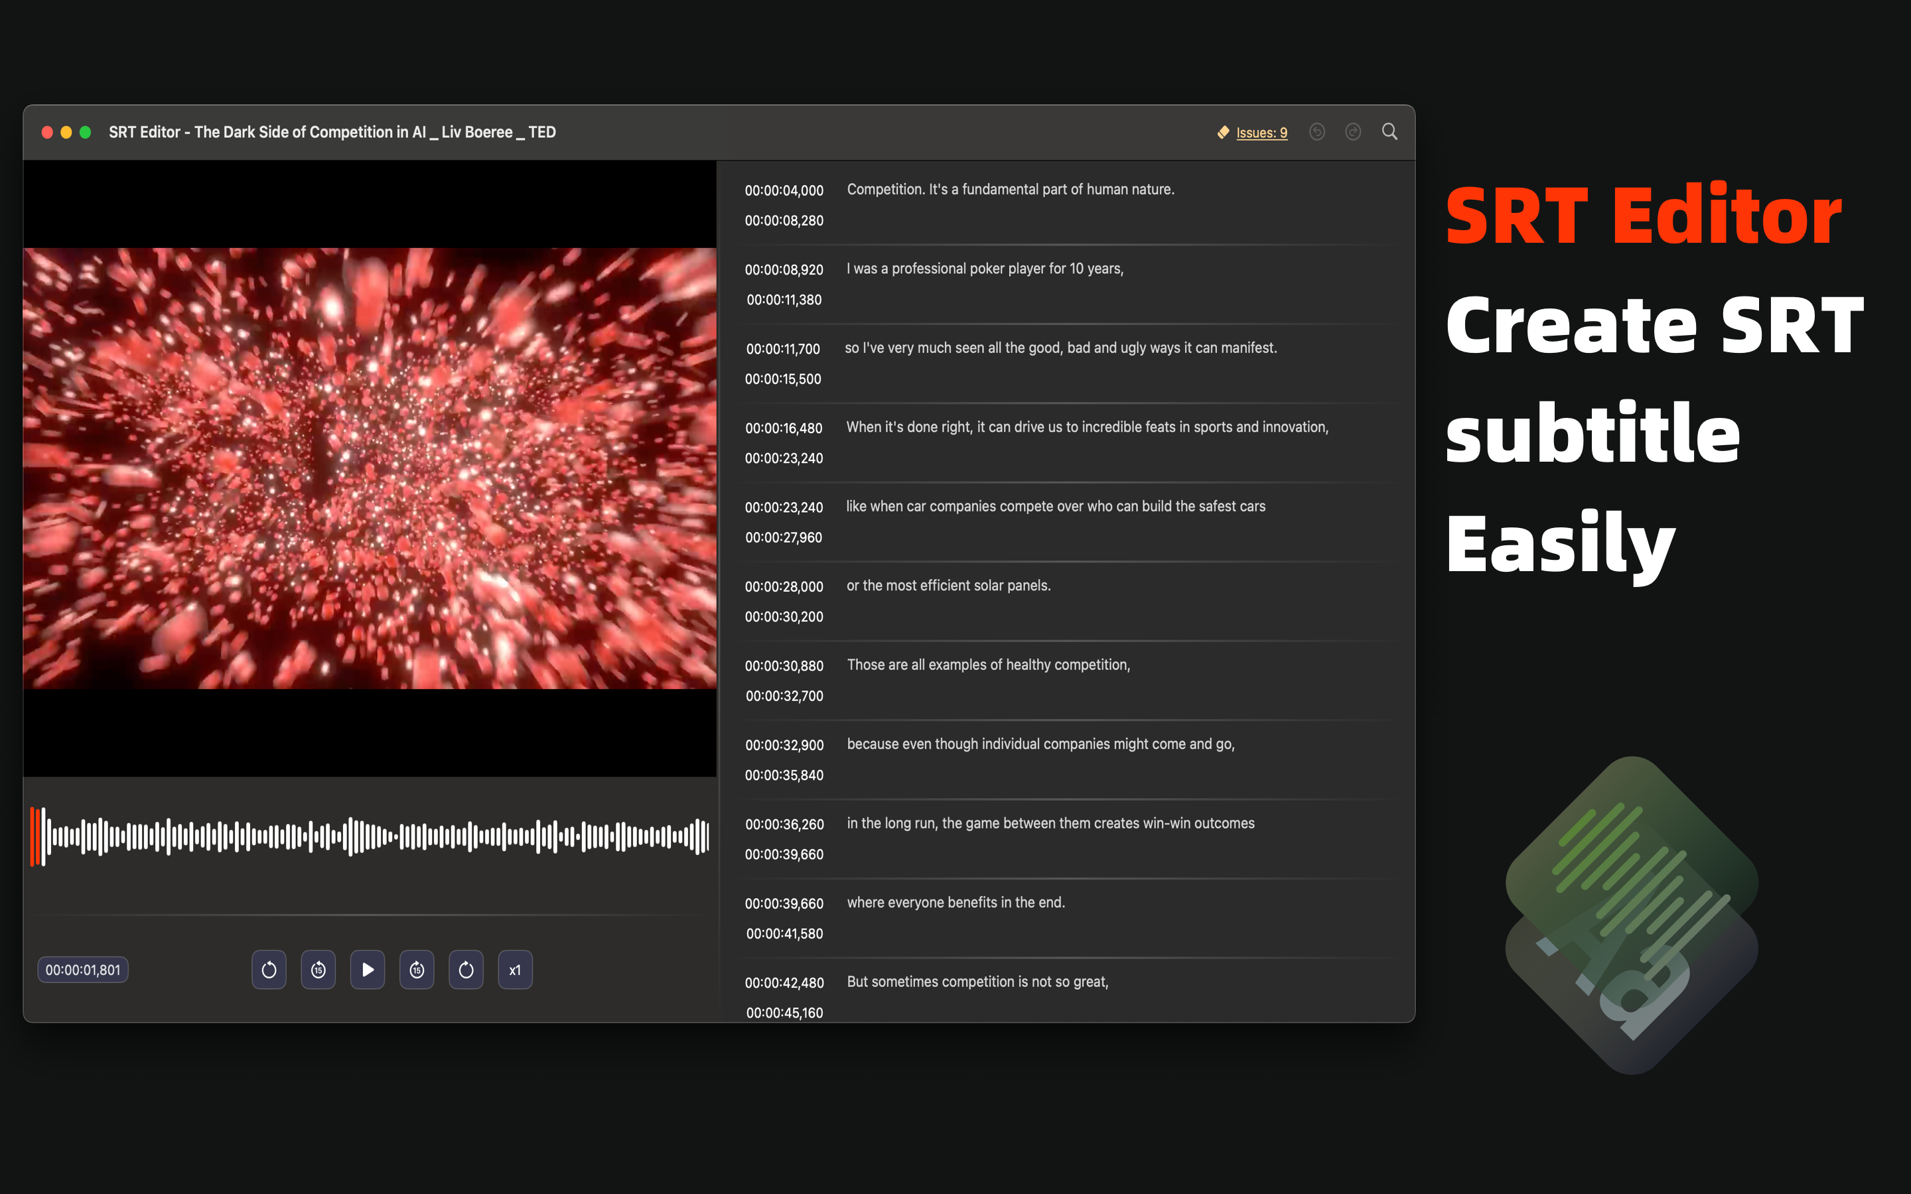Click end timestamp 00:00:11,380
This screenshot has width=1911, height=1194.
(x=784, y=300)
